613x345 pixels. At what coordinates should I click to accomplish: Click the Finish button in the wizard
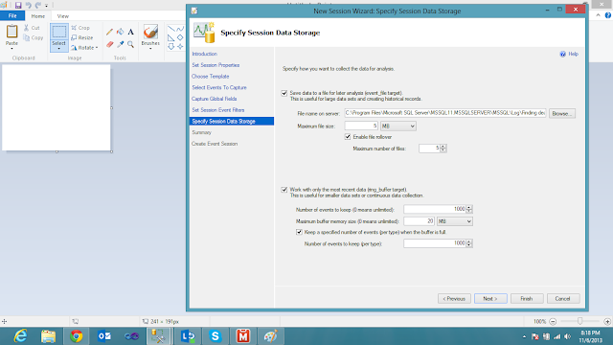tap(527, 298)
